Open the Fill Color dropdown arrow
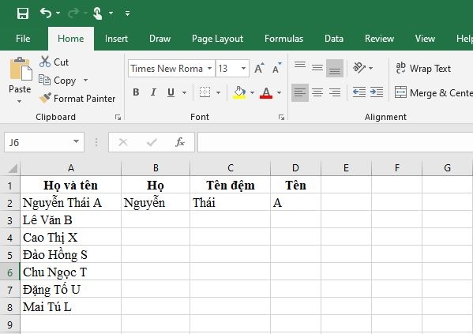Screen dimensions: 473x334 pyautogui.click(x=252, y=92)
